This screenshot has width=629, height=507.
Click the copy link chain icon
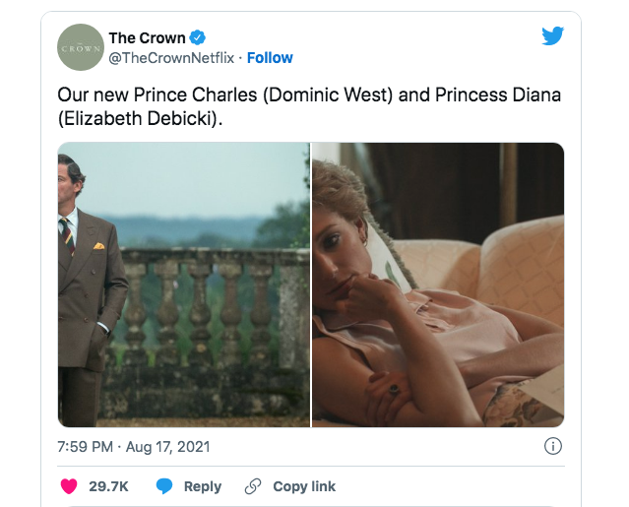click(253, 486)
